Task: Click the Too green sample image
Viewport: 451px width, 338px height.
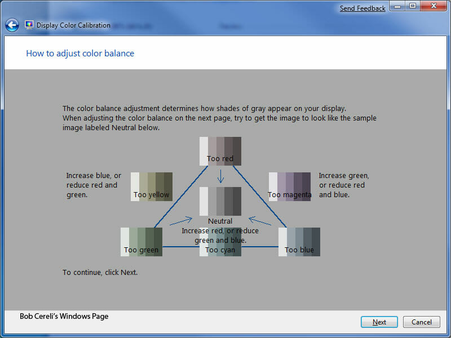Action: pyautogui.click(x=142, y=242)
